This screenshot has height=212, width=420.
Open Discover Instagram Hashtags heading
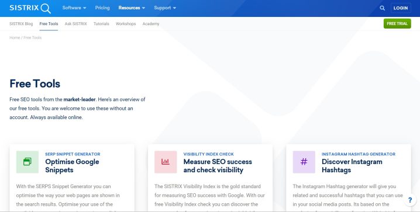click(x=352, y=166)
